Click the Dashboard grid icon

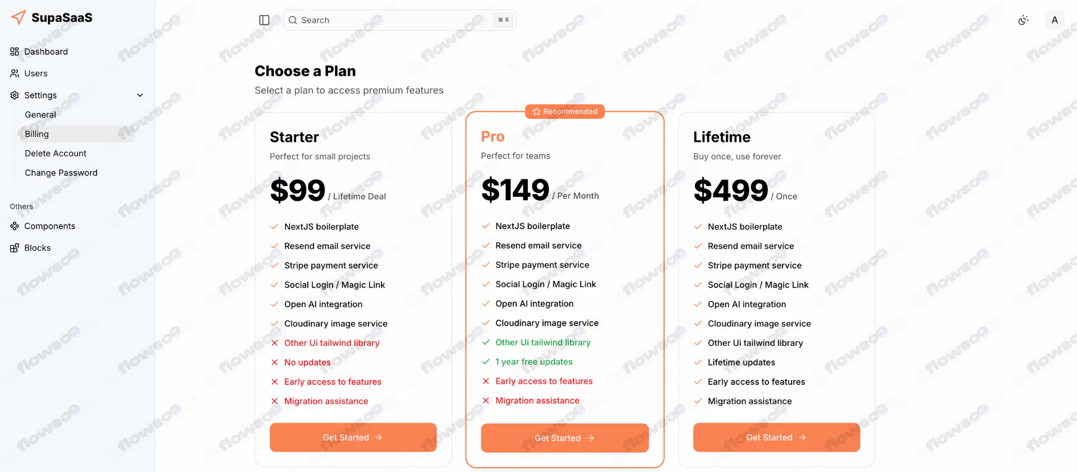click(x=15, y=52)
